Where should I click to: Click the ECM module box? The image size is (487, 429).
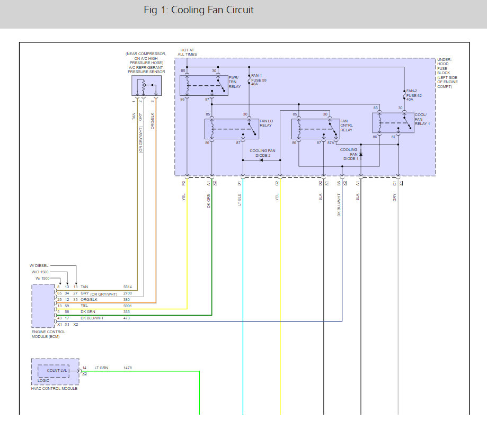click(43, 306)
